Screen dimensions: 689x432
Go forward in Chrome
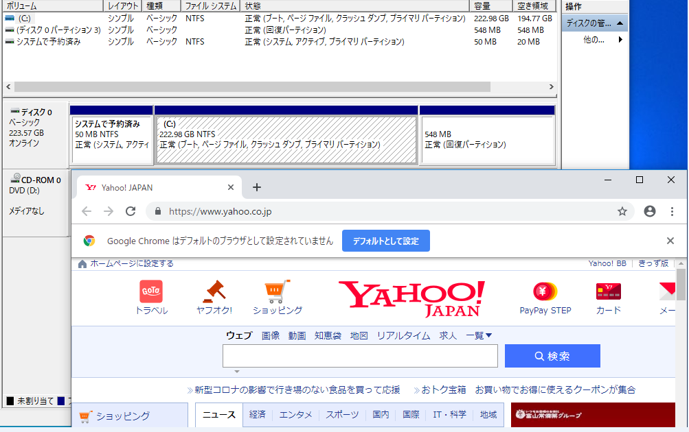click(x=109, y=211)
